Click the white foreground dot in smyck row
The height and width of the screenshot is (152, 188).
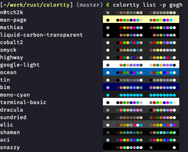tap(108, 50)
